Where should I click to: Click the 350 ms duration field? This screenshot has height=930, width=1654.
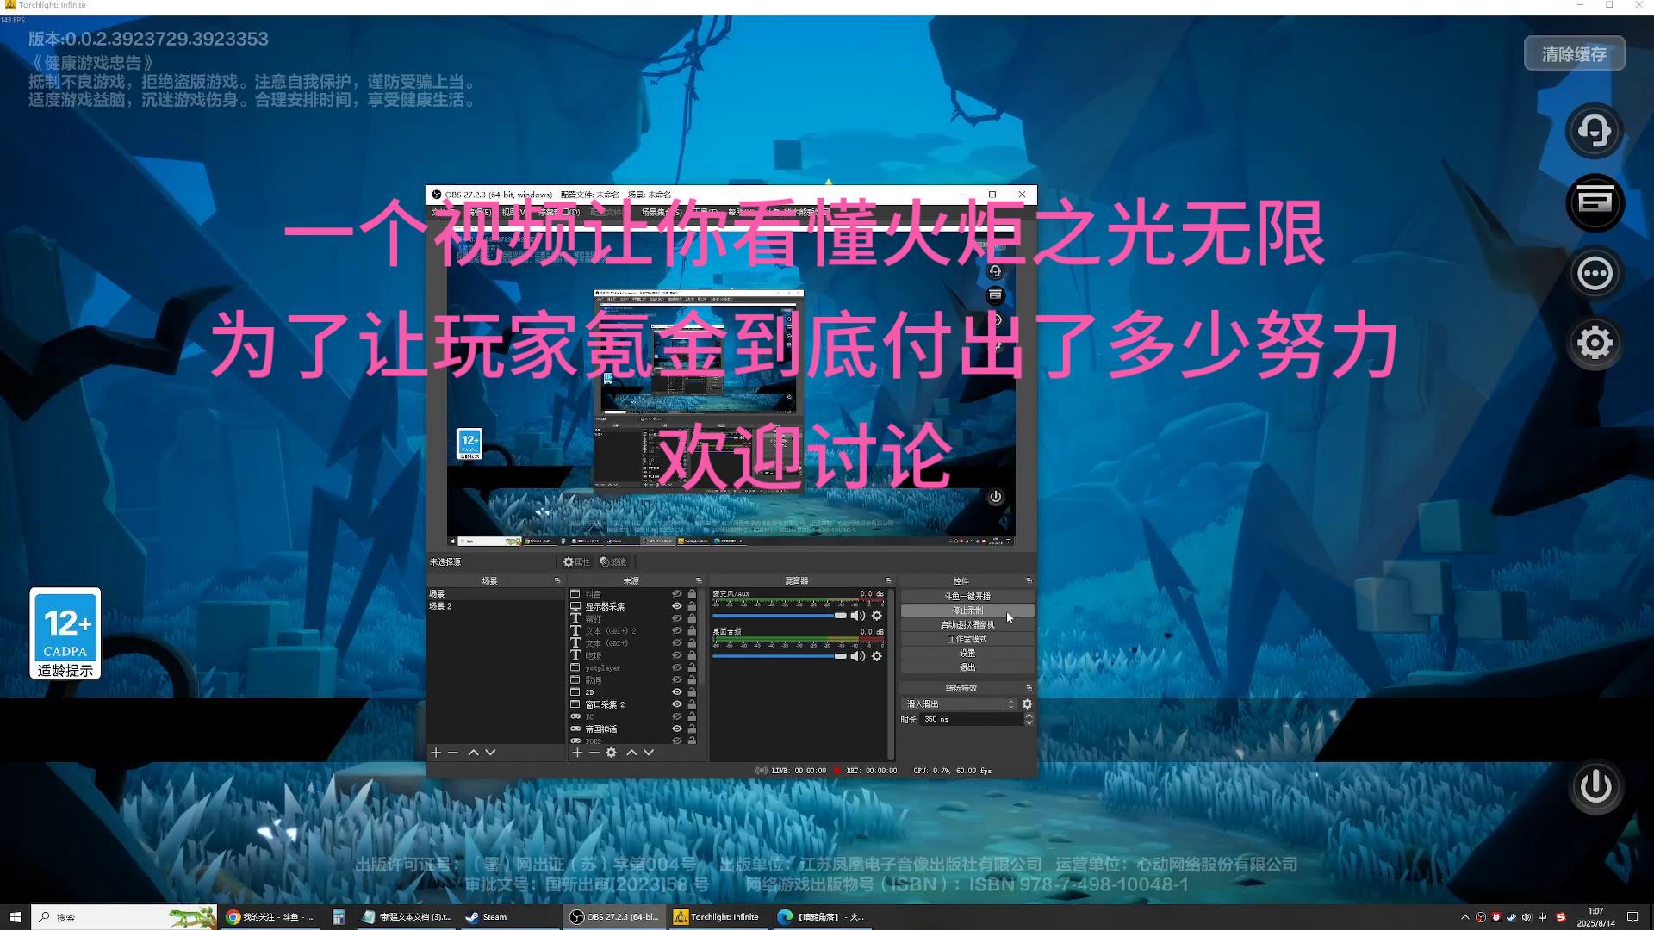pos(971,719)
